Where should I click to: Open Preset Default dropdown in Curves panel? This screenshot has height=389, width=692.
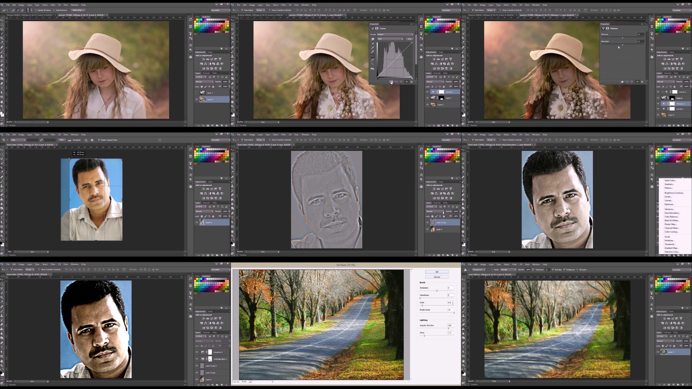click(x=395, y=35)
